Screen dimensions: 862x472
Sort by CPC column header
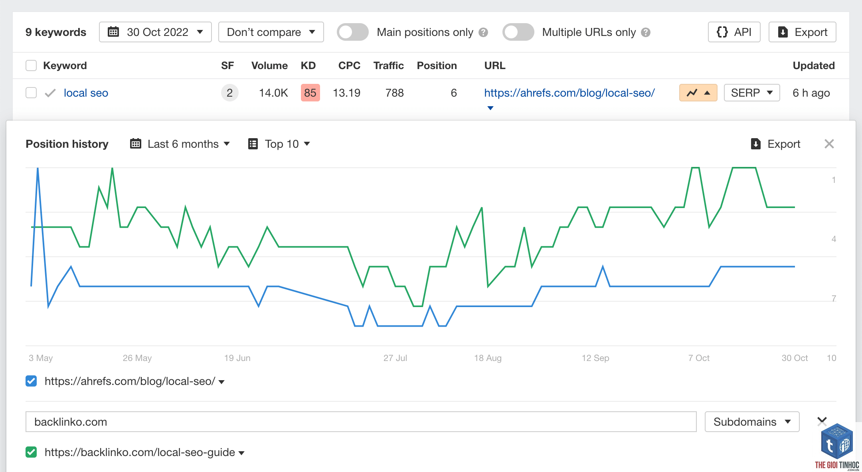point(349,65)
